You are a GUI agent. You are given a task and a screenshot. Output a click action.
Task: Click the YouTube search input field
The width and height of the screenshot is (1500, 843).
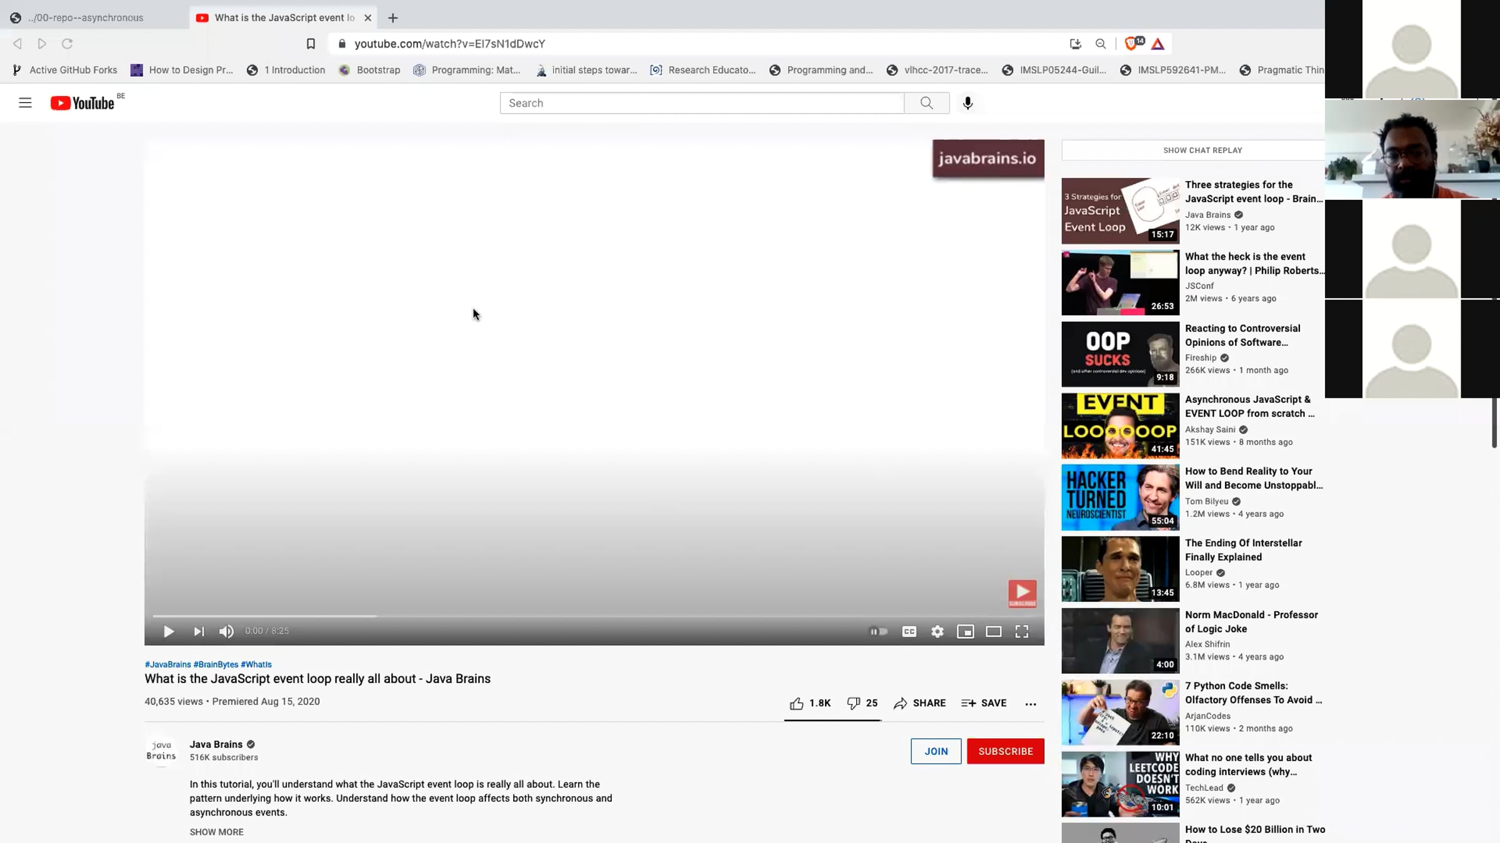pyautogui.click(x=702, y=103)
